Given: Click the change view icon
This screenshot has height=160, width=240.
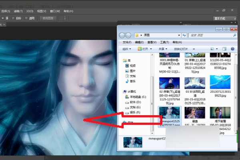Looking at the screenshot, I should [212, 49].
